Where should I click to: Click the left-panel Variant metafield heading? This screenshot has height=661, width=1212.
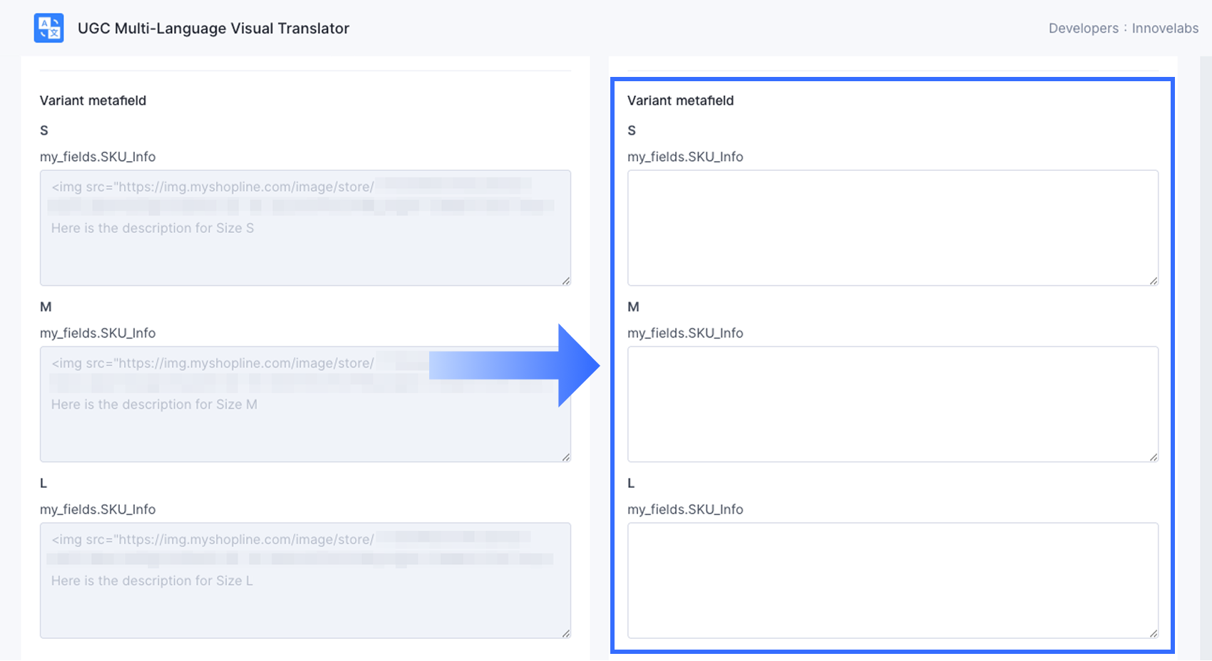pyautogui.click(x=93, y=100)
